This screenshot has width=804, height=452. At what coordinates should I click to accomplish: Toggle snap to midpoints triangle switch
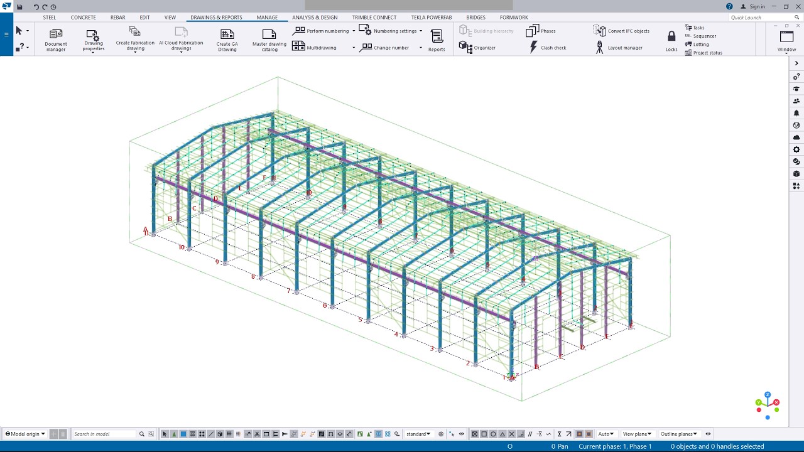click(503, 434)
